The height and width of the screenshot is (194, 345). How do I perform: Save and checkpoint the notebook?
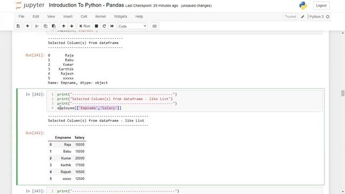click(x=18, y=26)
